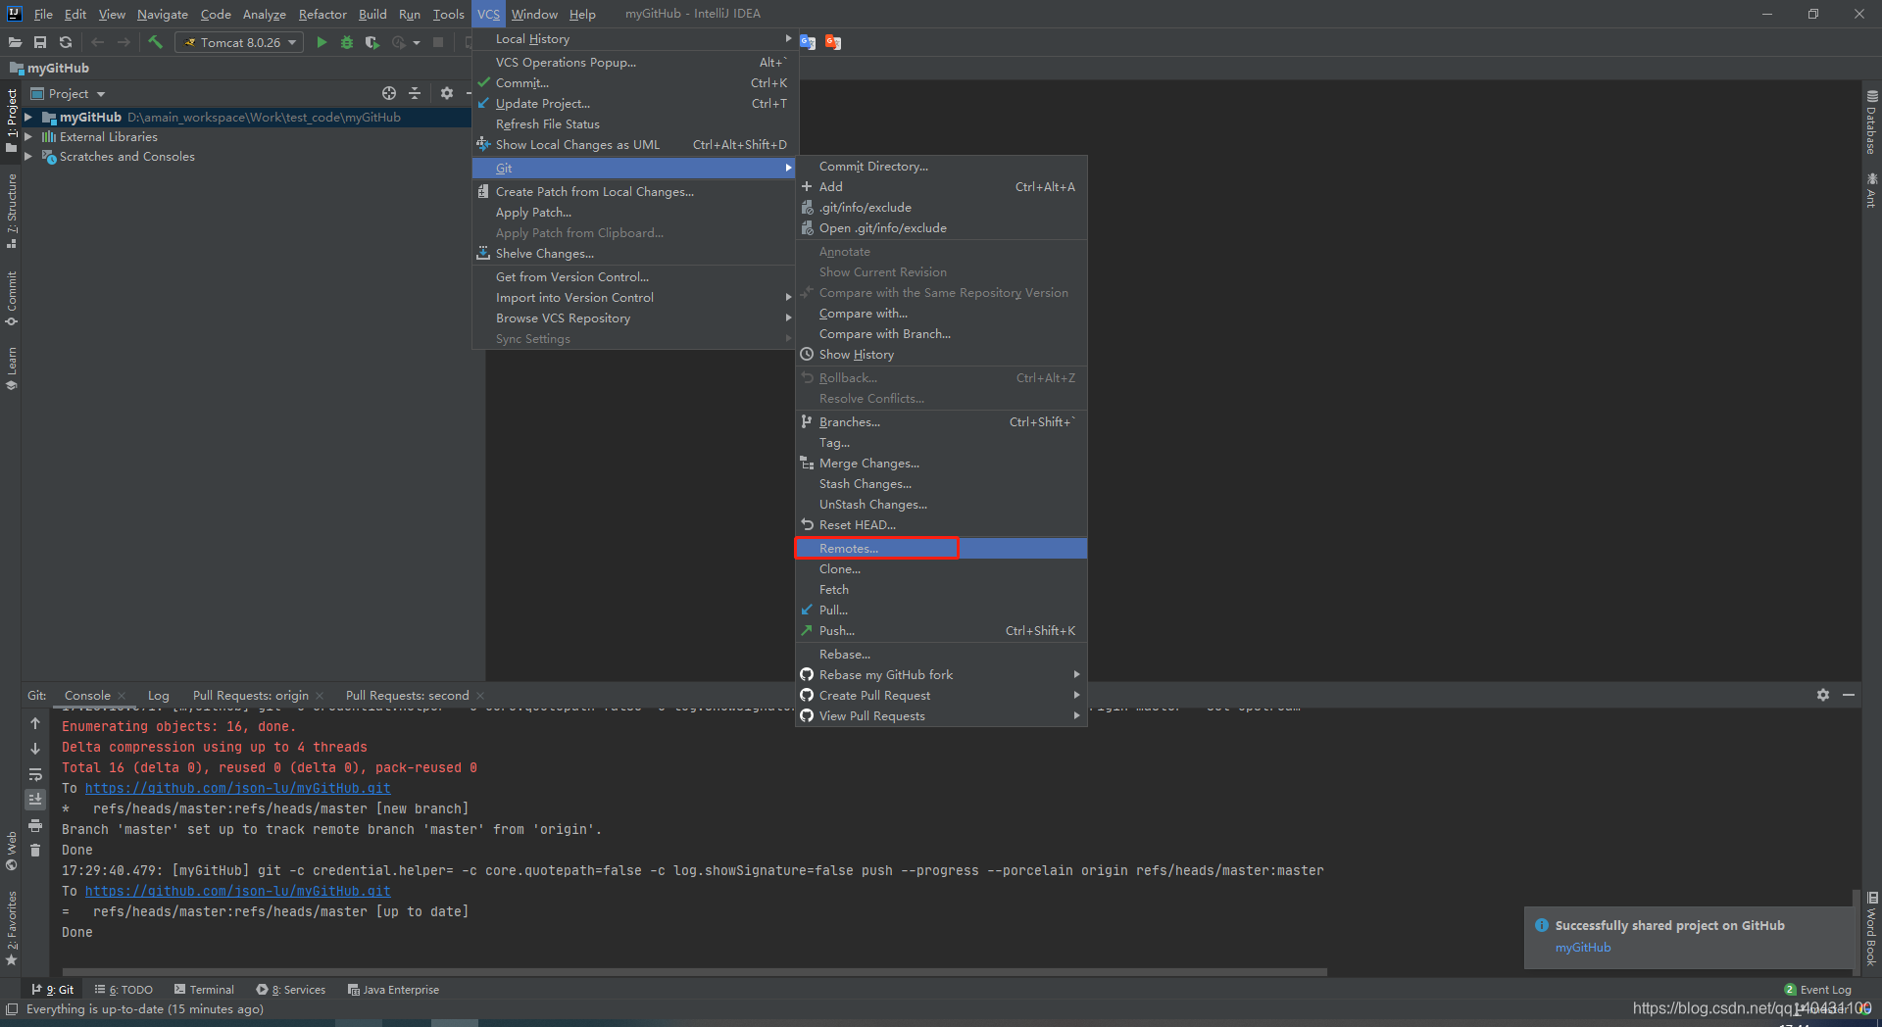Toggle the Favorites side tool window
1882x1027 pixels.
[x=12, y=929]
